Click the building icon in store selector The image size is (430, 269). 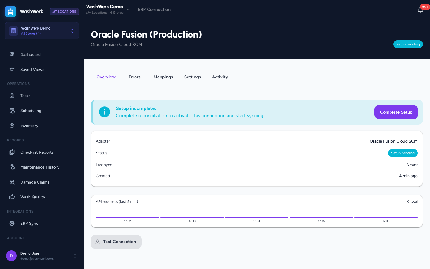(13, 31)
